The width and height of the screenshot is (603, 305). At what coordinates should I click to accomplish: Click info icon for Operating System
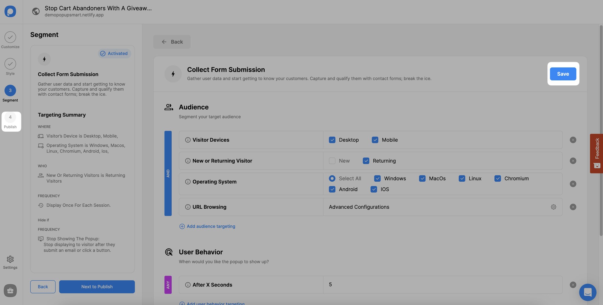(x=188, y=182)
